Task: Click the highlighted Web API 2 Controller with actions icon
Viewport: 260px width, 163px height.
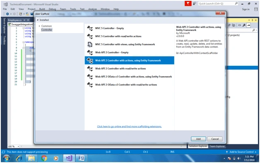Action: (90, 60)
